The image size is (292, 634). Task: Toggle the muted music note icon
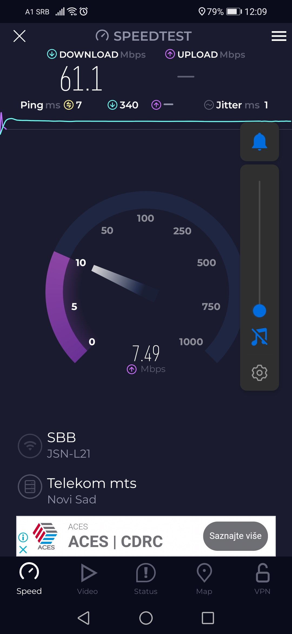pyautogui.click(x=259, y=337)
